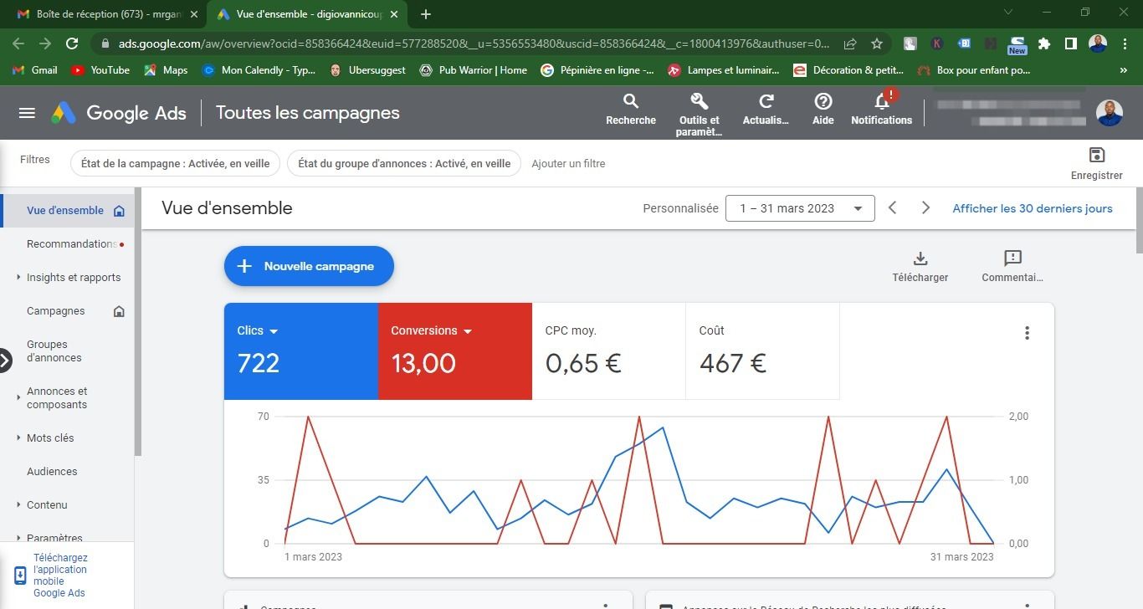This screenshot has width=1143, height=609.
Task: Select the Coût metric card
Action: tap(762, 351)
